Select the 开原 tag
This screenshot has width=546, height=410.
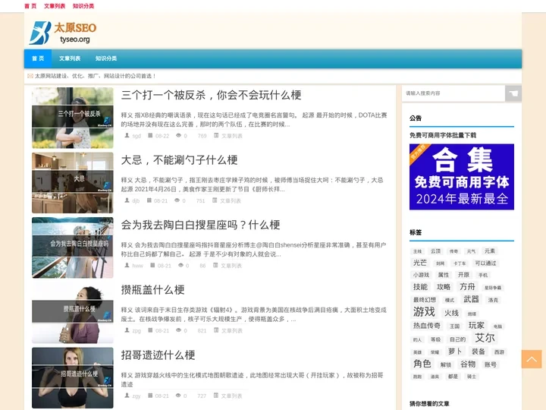click(x=463, y=275)
